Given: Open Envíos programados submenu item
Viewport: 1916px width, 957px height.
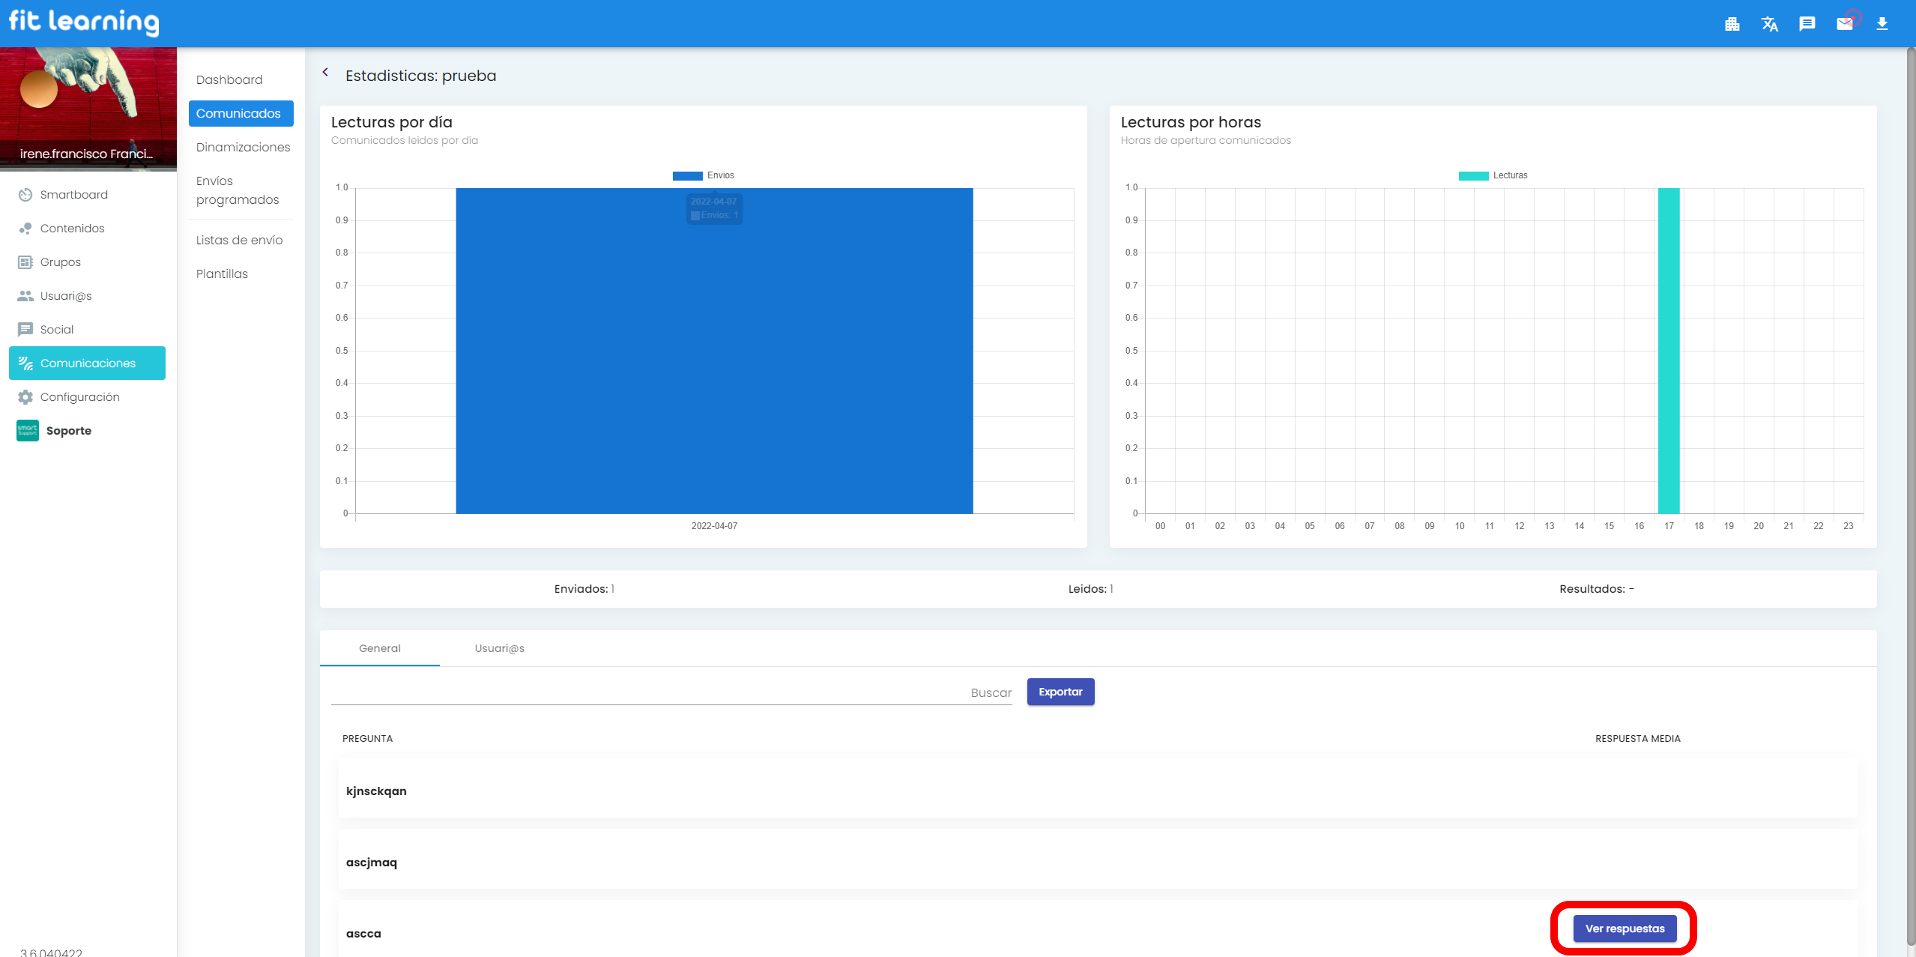Looking at the screenshot, I should pos(238,190).
